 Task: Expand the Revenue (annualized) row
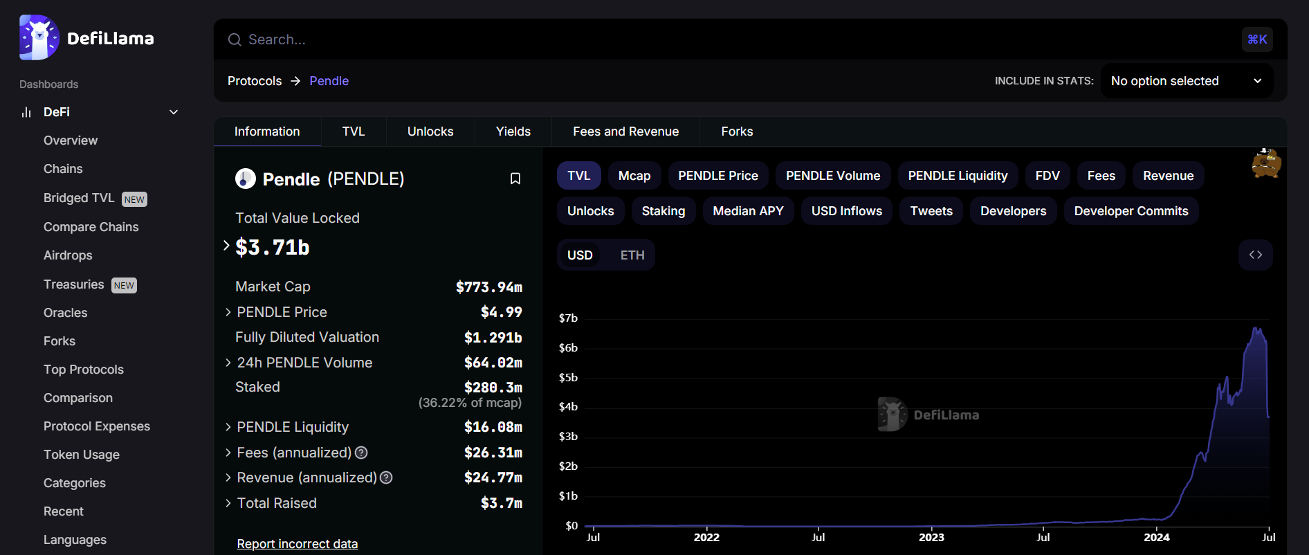pos(228,477)
